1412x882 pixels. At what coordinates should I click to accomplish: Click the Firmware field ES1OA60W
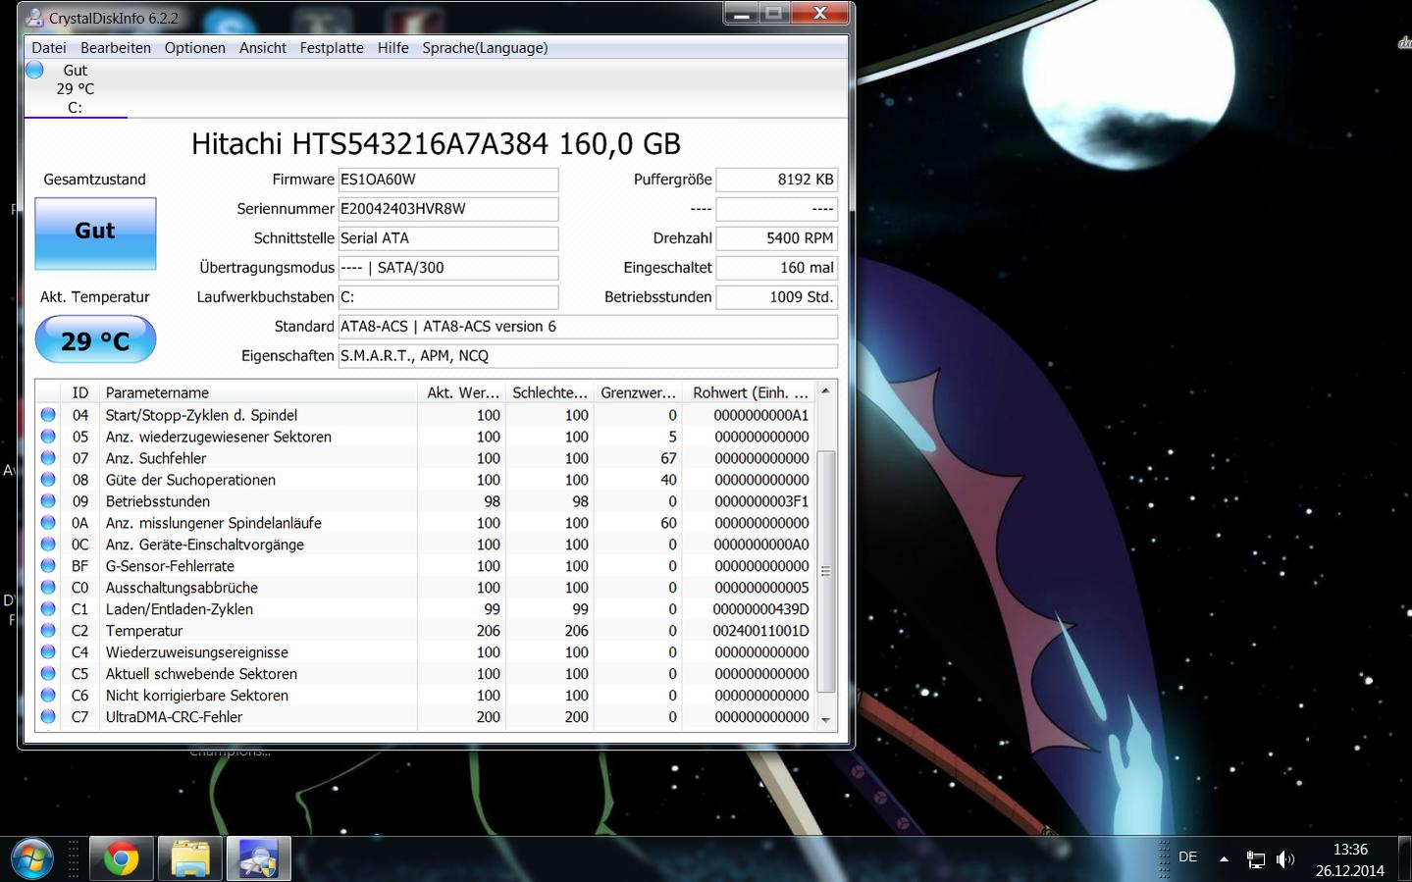[448, 180]
